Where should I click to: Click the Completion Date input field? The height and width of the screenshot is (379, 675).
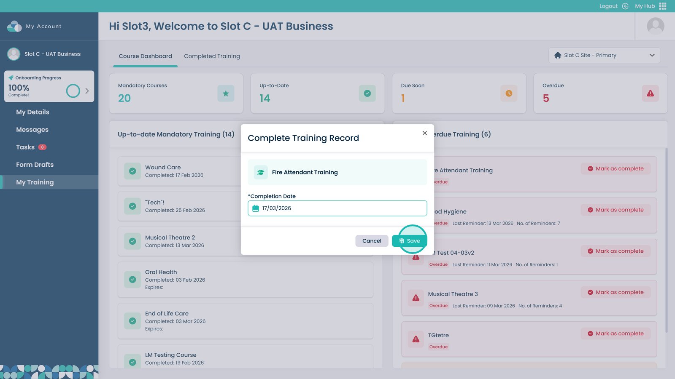pos(342,208)
